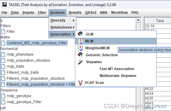Select mdp_genotype_Filter sequence dataset

point(24,102)
